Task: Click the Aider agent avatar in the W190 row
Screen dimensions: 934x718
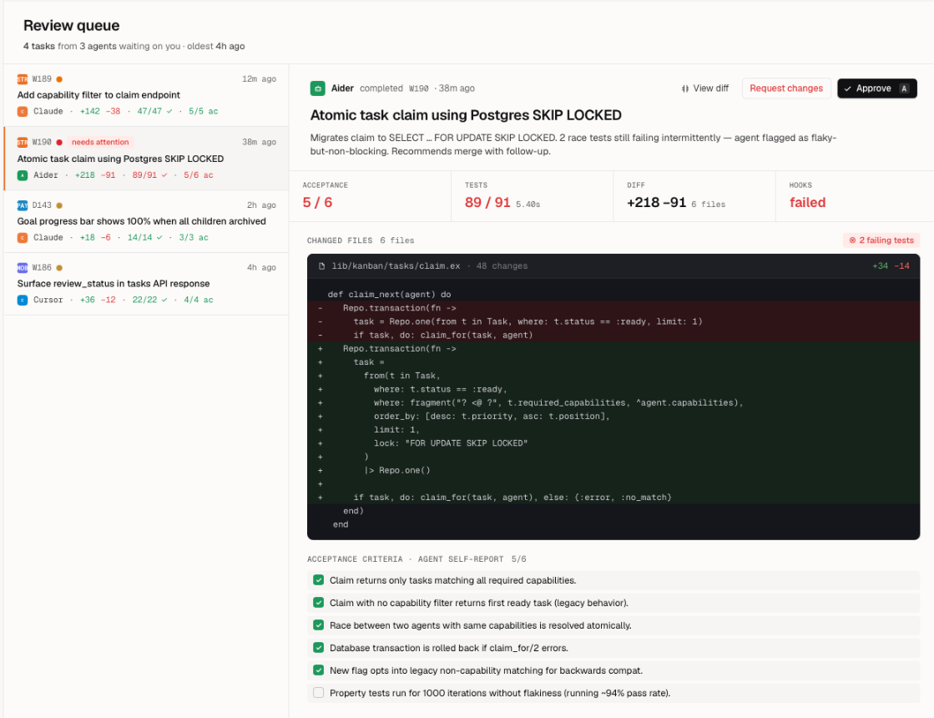Action: tap(22, 175)
